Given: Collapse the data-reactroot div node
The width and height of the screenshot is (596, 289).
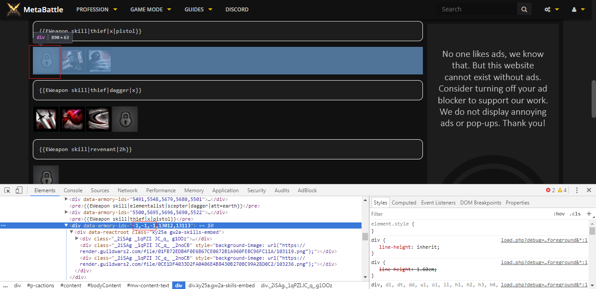Looking at the screenshot, I should (x=71, y=232).
